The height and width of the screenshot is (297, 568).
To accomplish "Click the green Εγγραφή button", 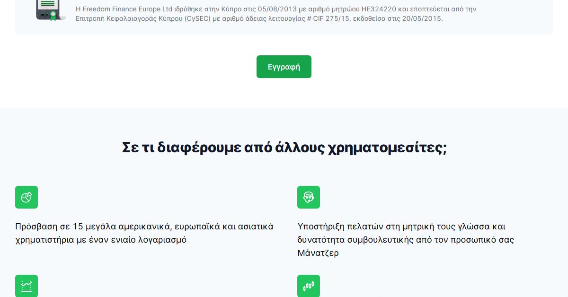I will pyautogui.click(x=284, y=67).
